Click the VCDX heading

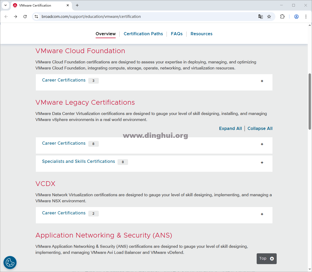45,184
